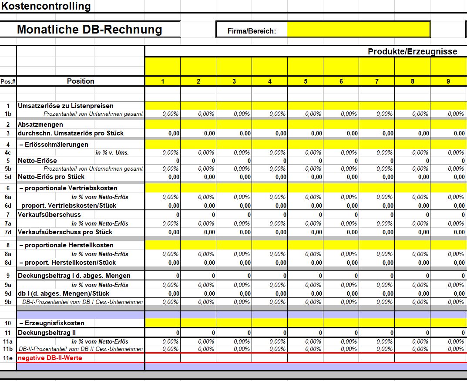Click product column header 9
Screen dimensions: 467x381
[448, 81]
